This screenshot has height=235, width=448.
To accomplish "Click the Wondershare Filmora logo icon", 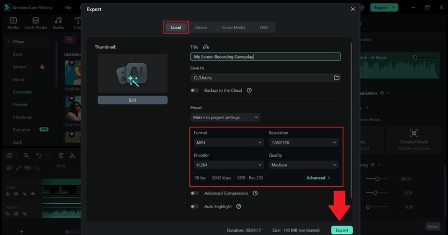I will click(x=6, y=7).
